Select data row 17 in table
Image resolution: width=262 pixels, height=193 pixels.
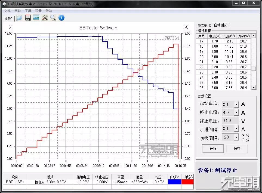(x=223, y=41)
